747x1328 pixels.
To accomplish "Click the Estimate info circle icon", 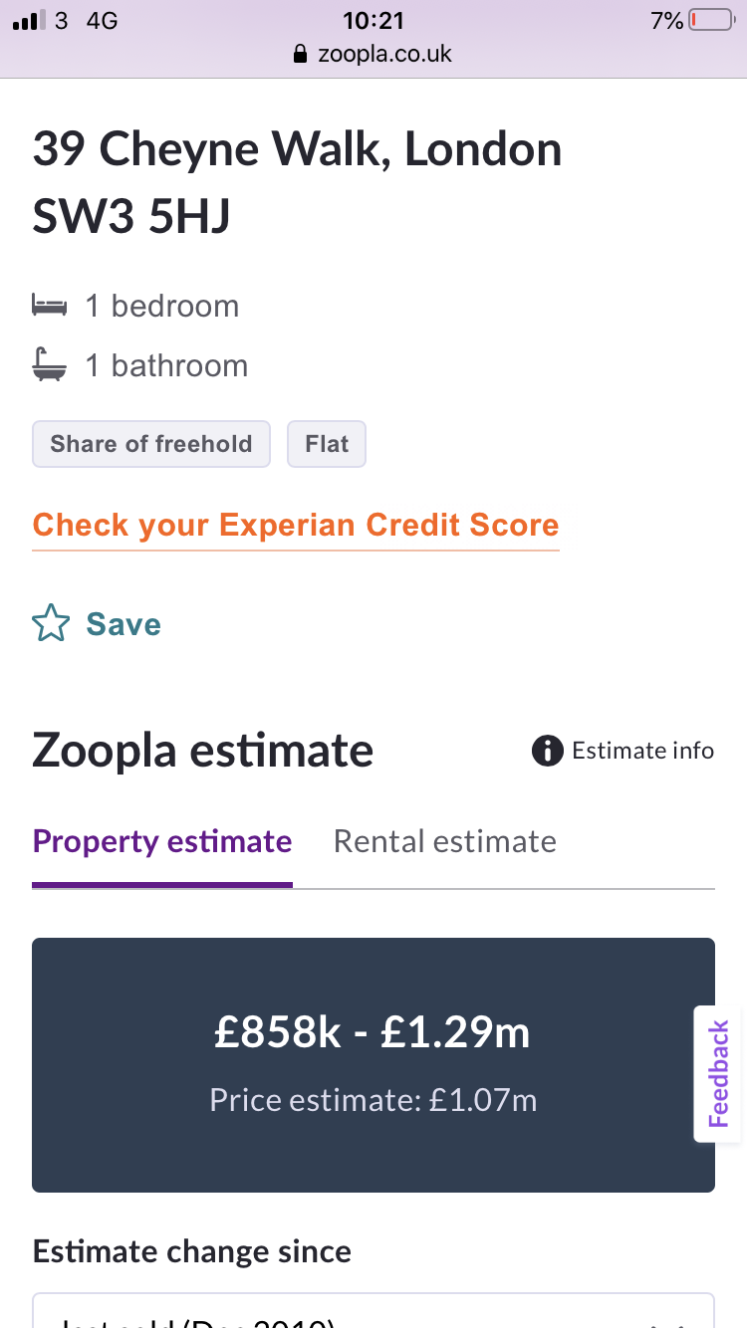I will pos(547,751).
